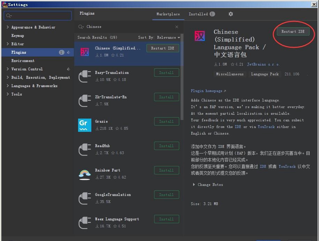319x241 pixels.
Task: Focus the plugin search field containing Chinese
Action: pyautogui.click(x=128, y=27)
